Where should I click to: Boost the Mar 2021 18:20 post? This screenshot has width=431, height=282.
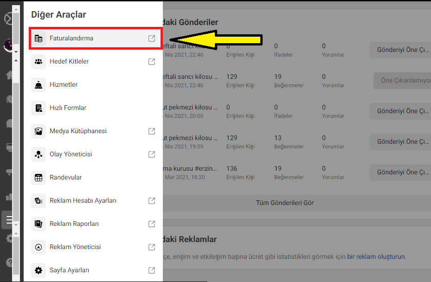401,173
